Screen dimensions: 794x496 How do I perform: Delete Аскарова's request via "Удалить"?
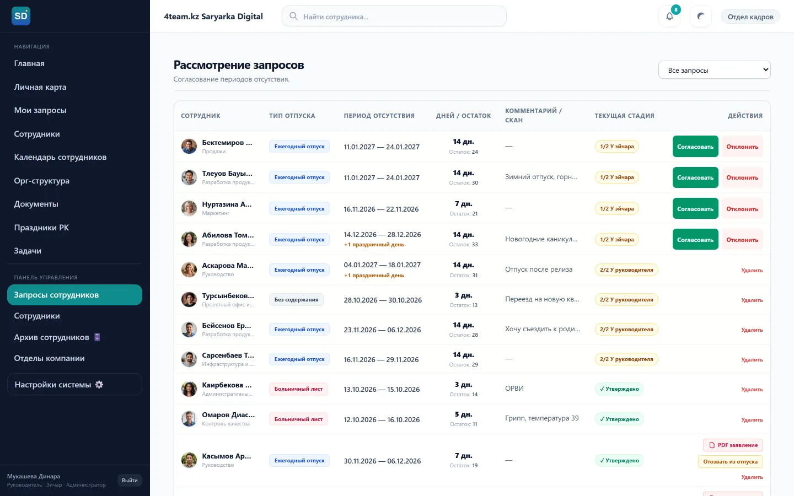pyautogui.click(x=752, y=271)
